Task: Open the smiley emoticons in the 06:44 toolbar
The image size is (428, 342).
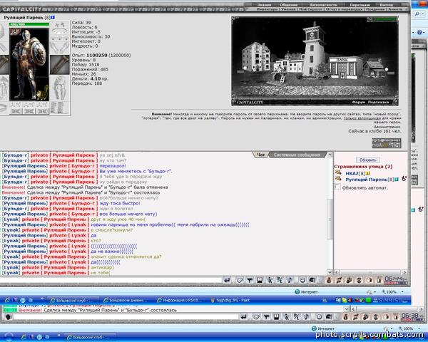Action: coord(302,280)
